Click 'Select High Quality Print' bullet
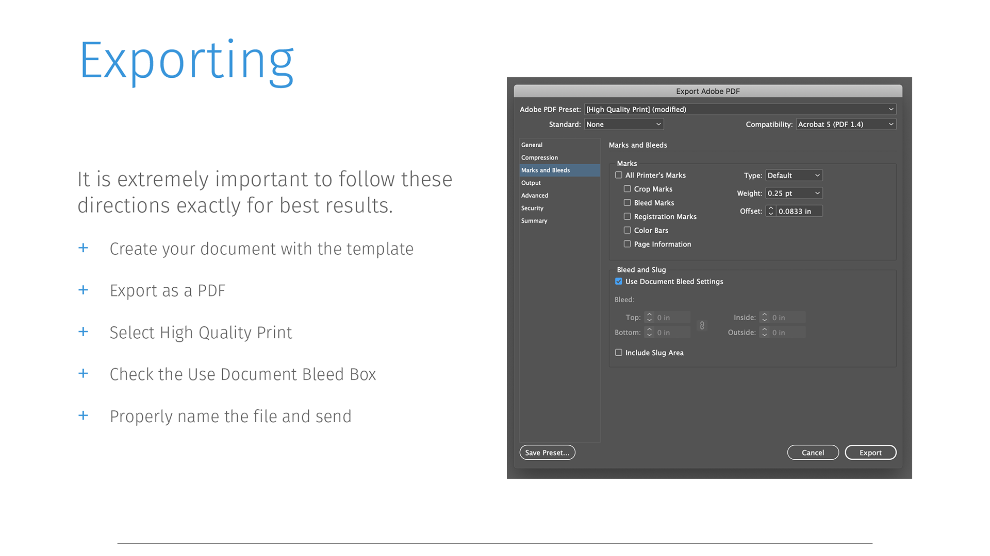Image resolution: width=990 pixels, height=556 pixels. (x=201, y=333)
